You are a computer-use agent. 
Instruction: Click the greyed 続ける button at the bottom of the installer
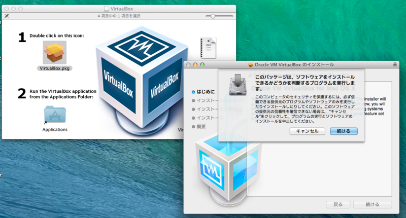pyautogui.click(x=373, y=204)
